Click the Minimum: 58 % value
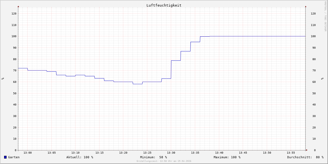 click(x=153, y=157)
